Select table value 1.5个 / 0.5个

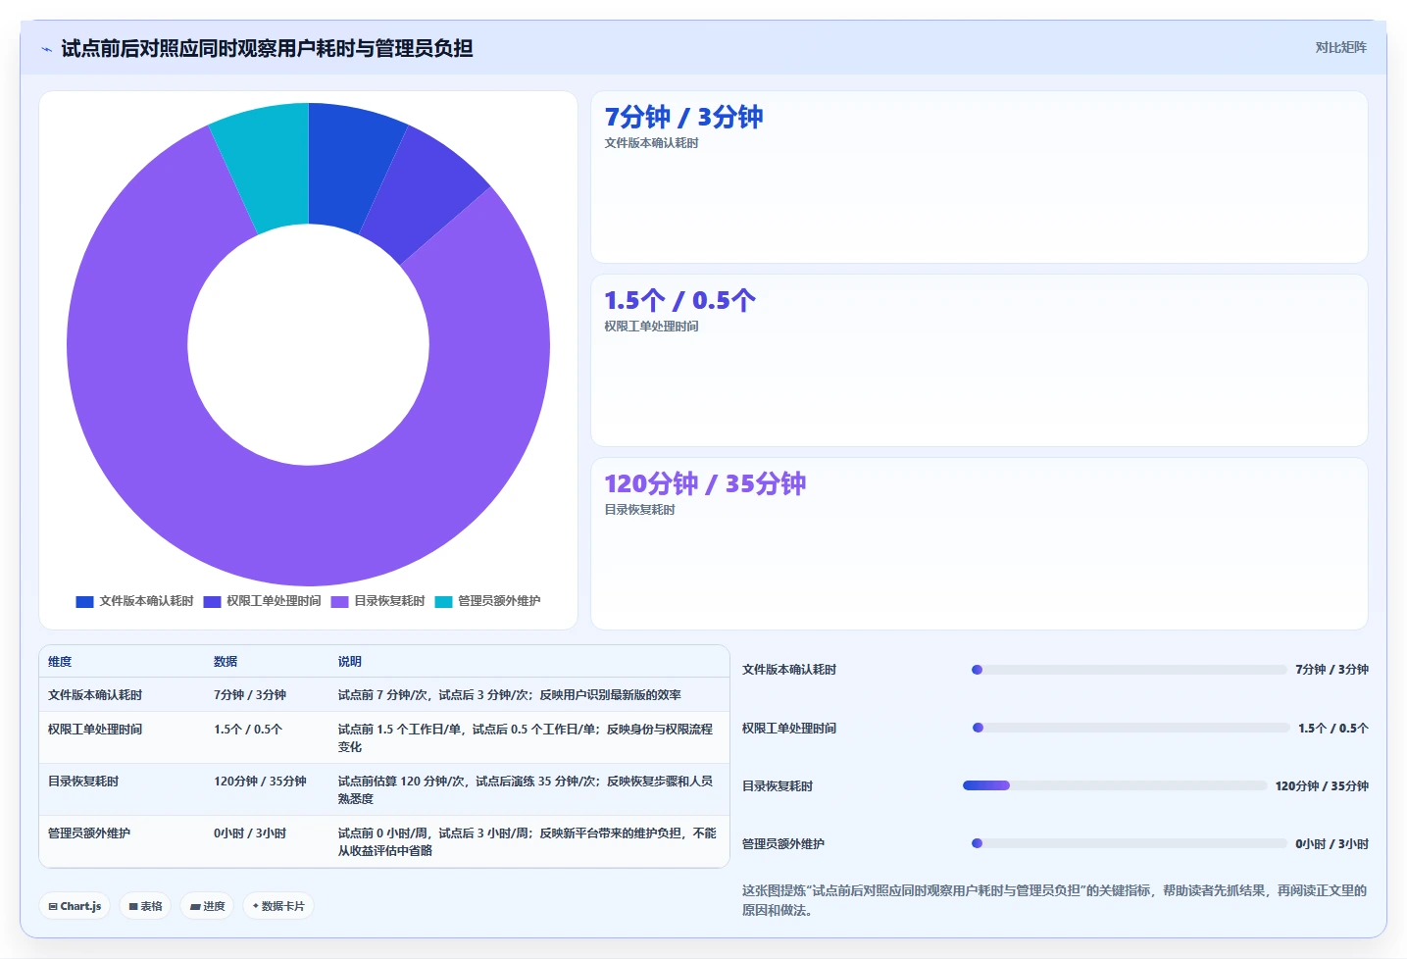click(x=248, y=730)
